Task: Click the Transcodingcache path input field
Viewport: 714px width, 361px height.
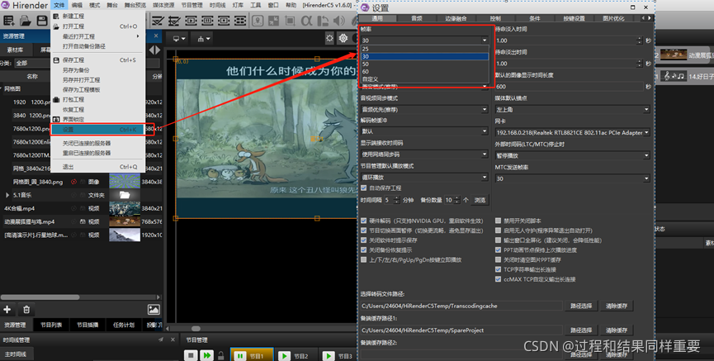Action: [461, 306]
